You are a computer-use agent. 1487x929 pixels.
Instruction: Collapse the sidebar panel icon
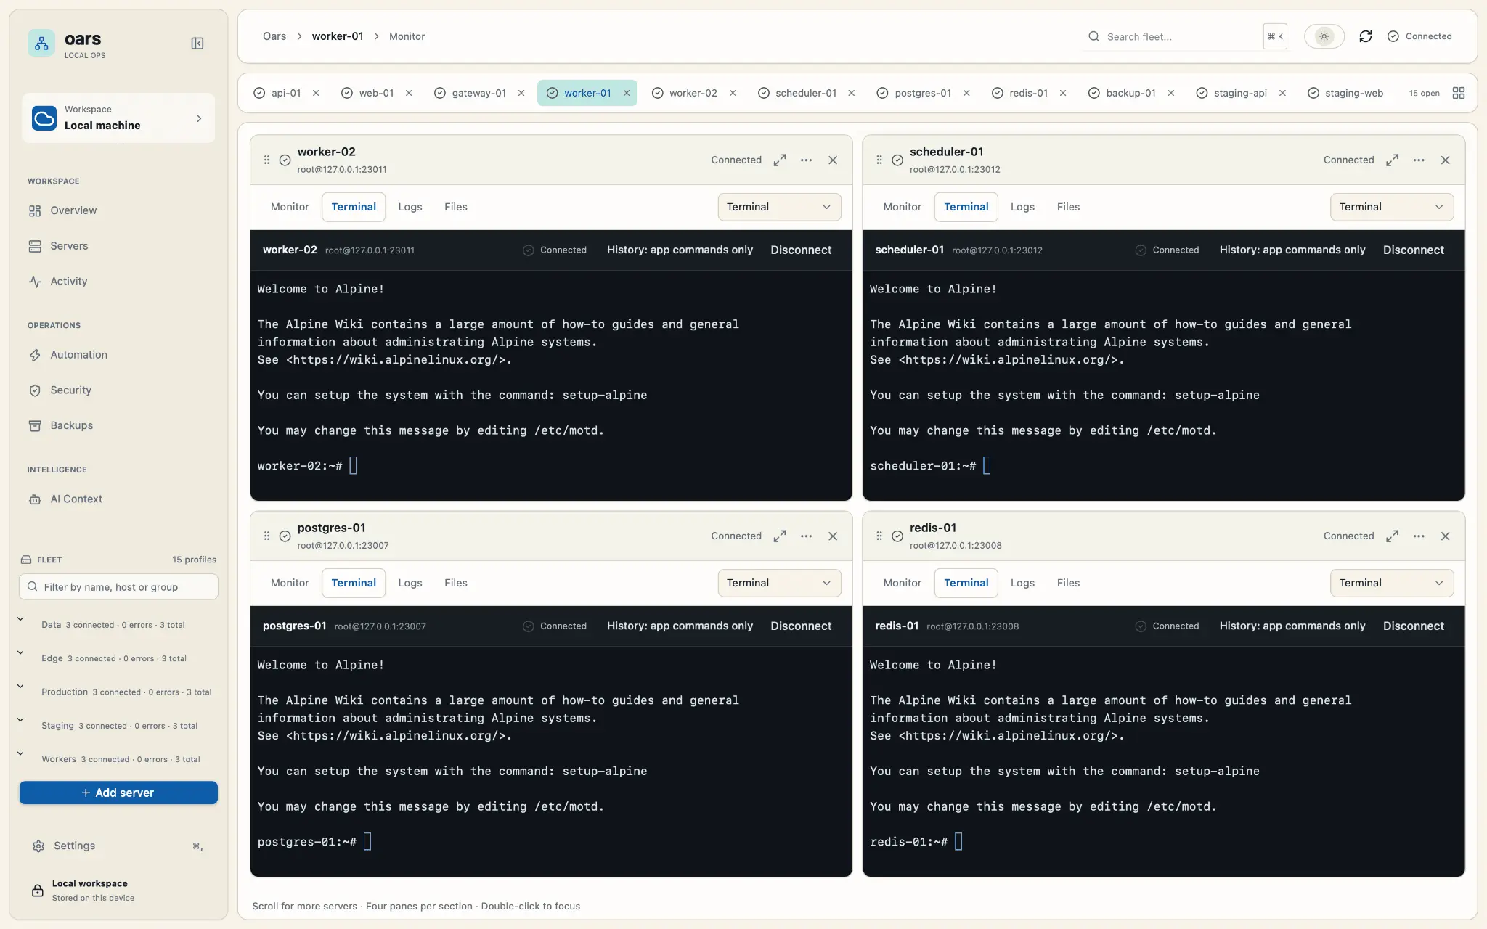click(197, 44)
